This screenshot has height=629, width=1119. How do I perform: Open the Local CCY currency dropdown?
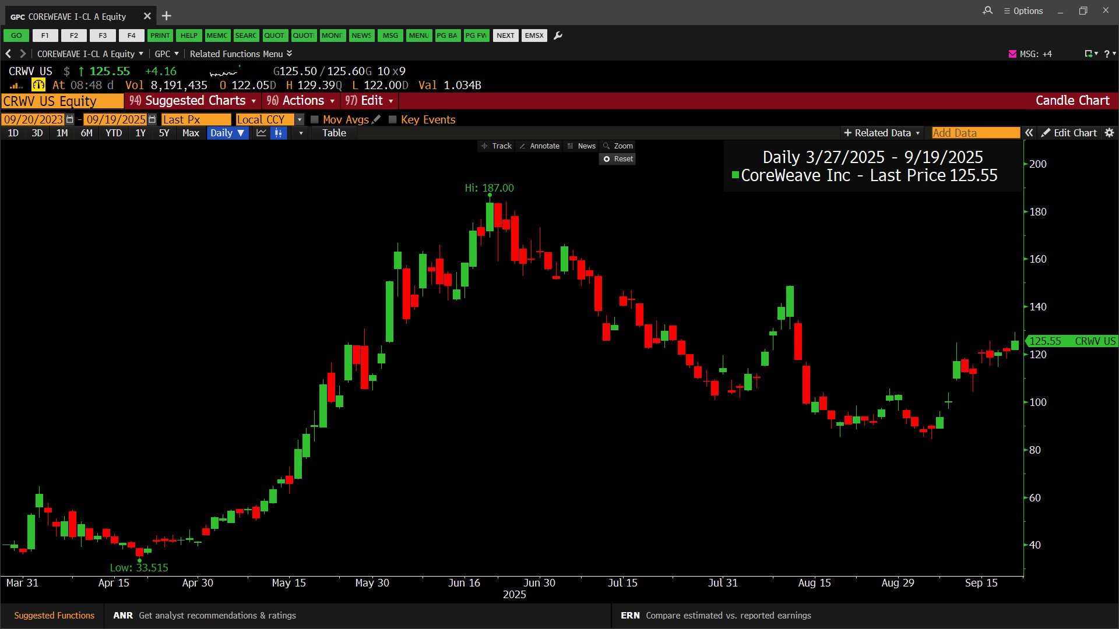click(x=300, y=119)
